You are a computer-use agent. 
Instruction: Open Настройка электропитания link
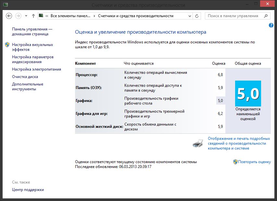[36, 69]
